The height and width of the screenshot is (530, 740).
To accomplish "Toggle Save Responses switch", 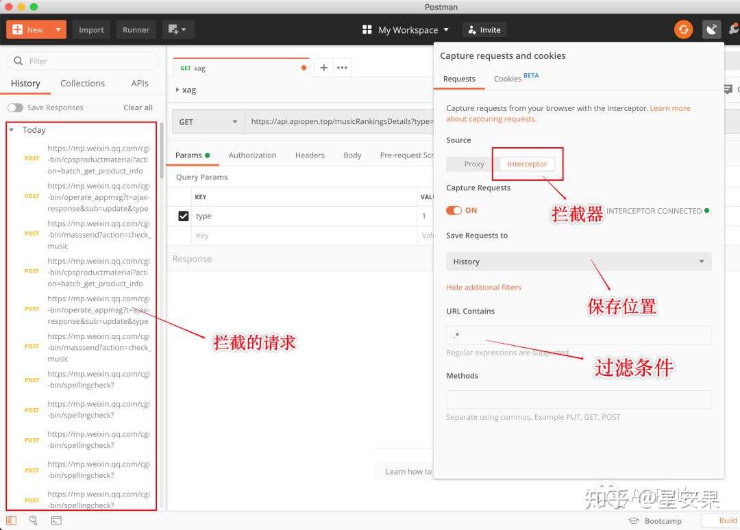I will click(15, 108).
